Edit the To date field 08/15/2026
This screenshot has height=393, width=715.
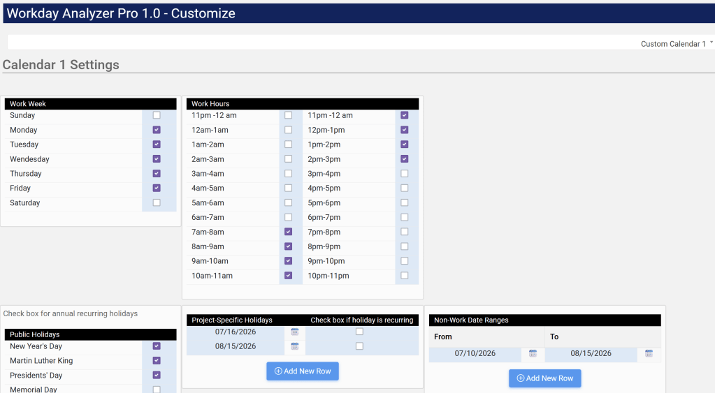coord(591,353)
